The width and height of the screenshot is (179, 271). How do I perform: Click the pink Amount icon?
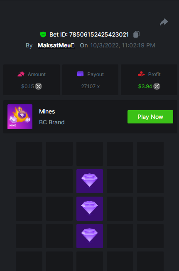(21, 74)
